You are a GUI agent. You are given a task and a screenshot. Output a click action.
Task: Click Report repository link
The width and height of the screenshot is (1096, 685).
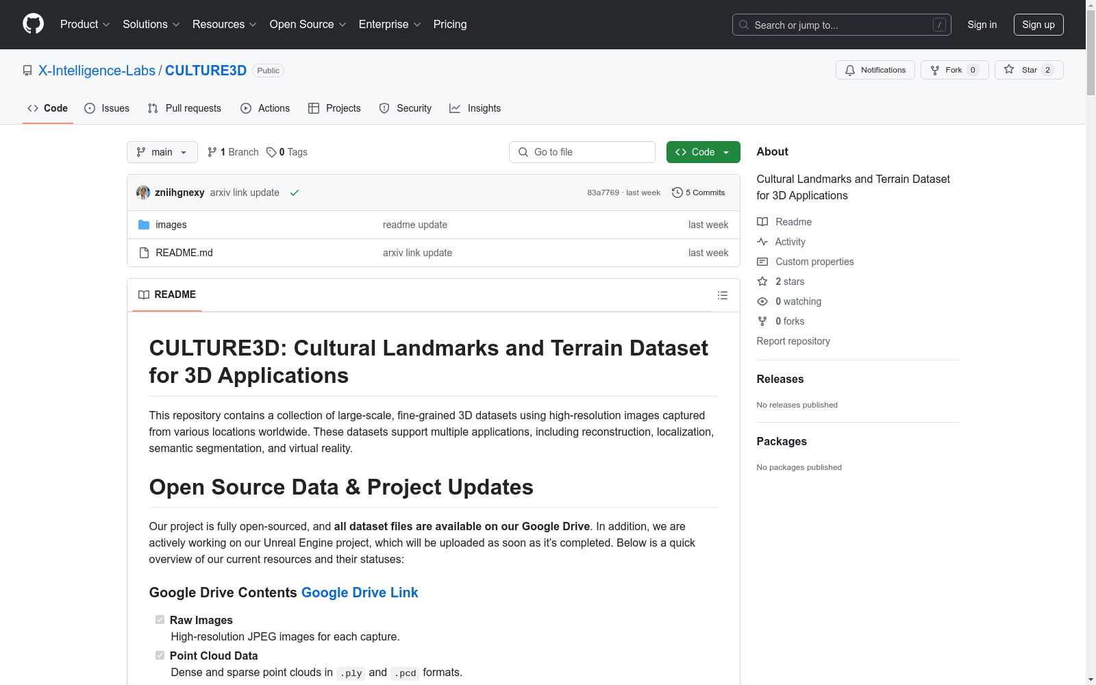793,341
